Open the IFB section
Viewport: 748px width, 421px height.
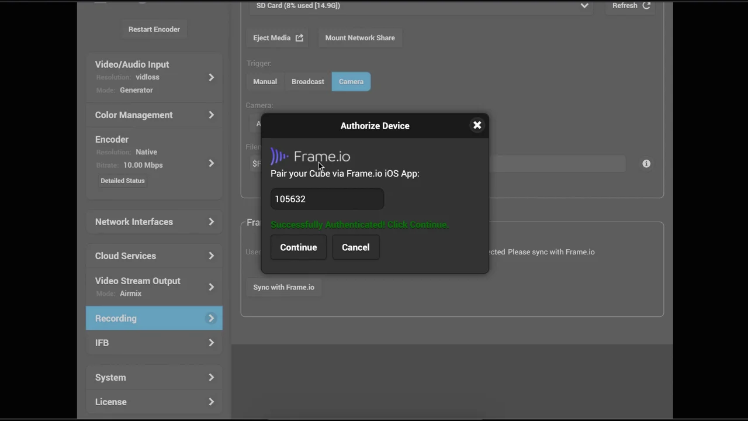pyautogui.click(x=154, y=343)
